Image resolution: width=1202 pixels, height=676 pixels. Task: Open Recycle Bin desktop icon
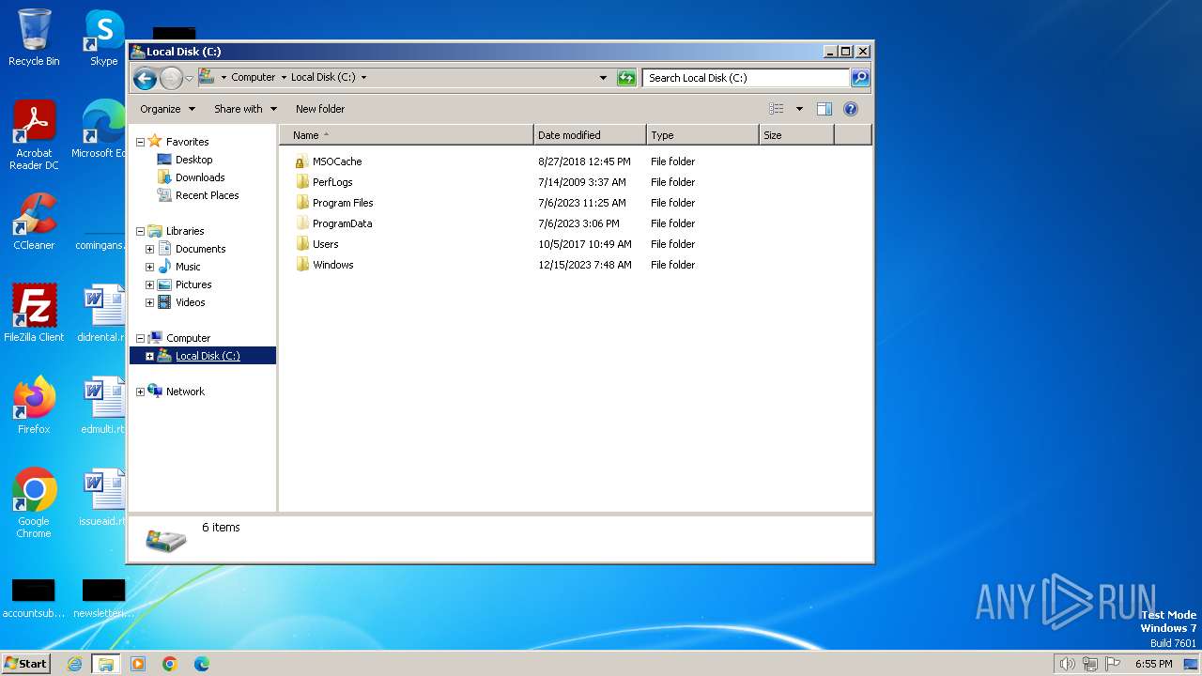(x=34, y=38)
